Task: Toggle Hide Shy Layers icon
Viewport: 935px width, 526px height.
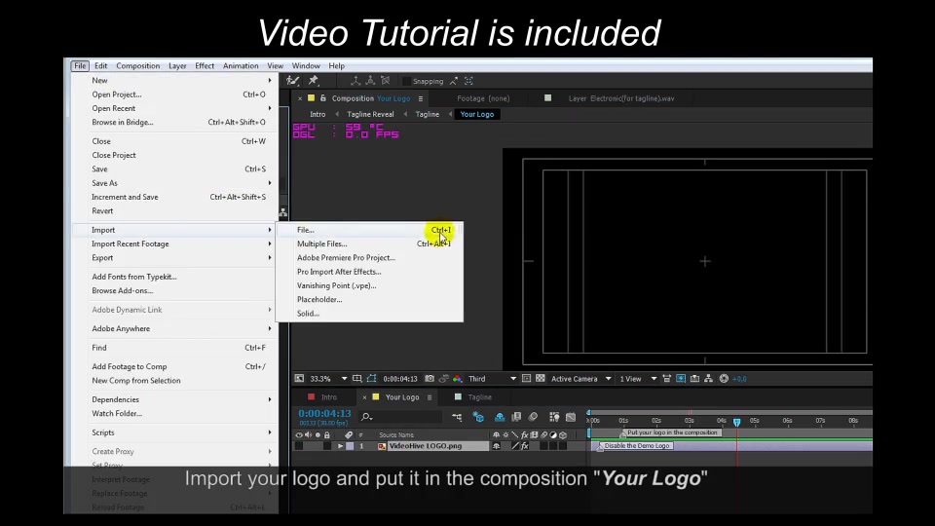Action: coord(500,417)
